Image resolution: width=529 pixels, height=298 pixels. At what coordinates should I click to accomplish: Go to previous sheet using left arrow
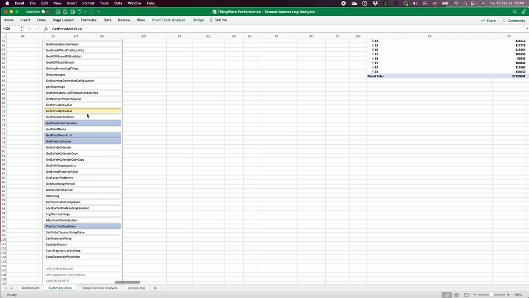coord(6,288)
